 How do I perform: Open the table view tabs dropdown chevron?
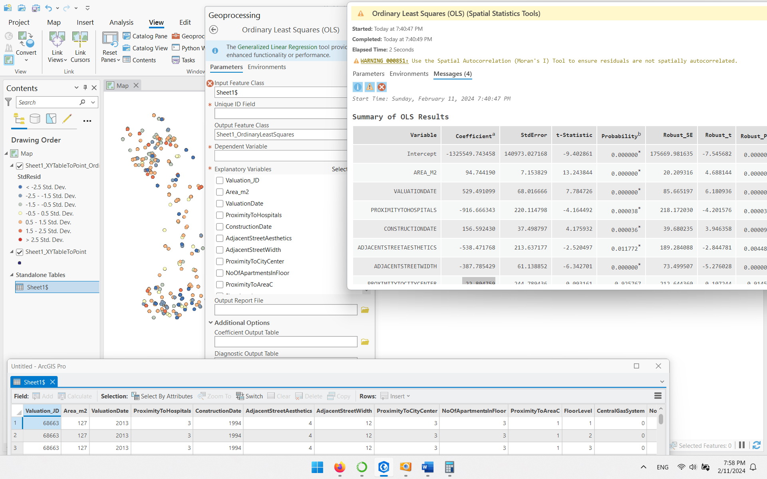(x=662, y=382)
